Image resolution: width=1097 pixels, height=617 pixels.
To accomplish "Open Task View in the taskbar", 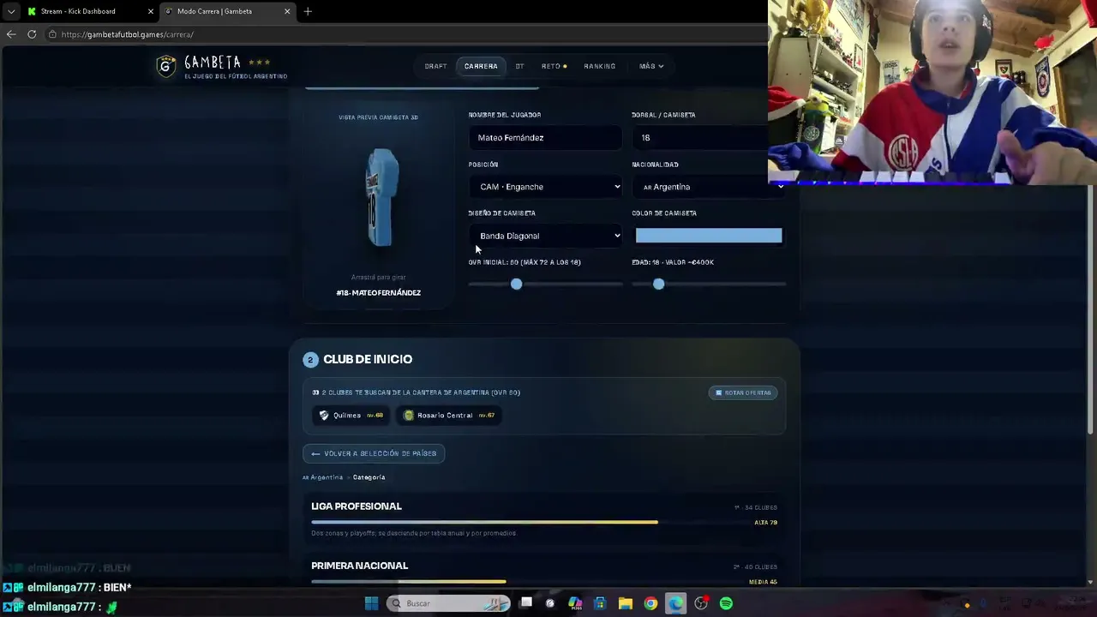I will tap(526, 603).
